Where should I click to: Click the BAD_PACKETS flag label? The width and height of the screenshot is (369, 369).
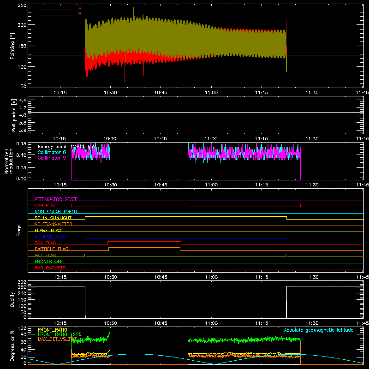click(50, 268)
